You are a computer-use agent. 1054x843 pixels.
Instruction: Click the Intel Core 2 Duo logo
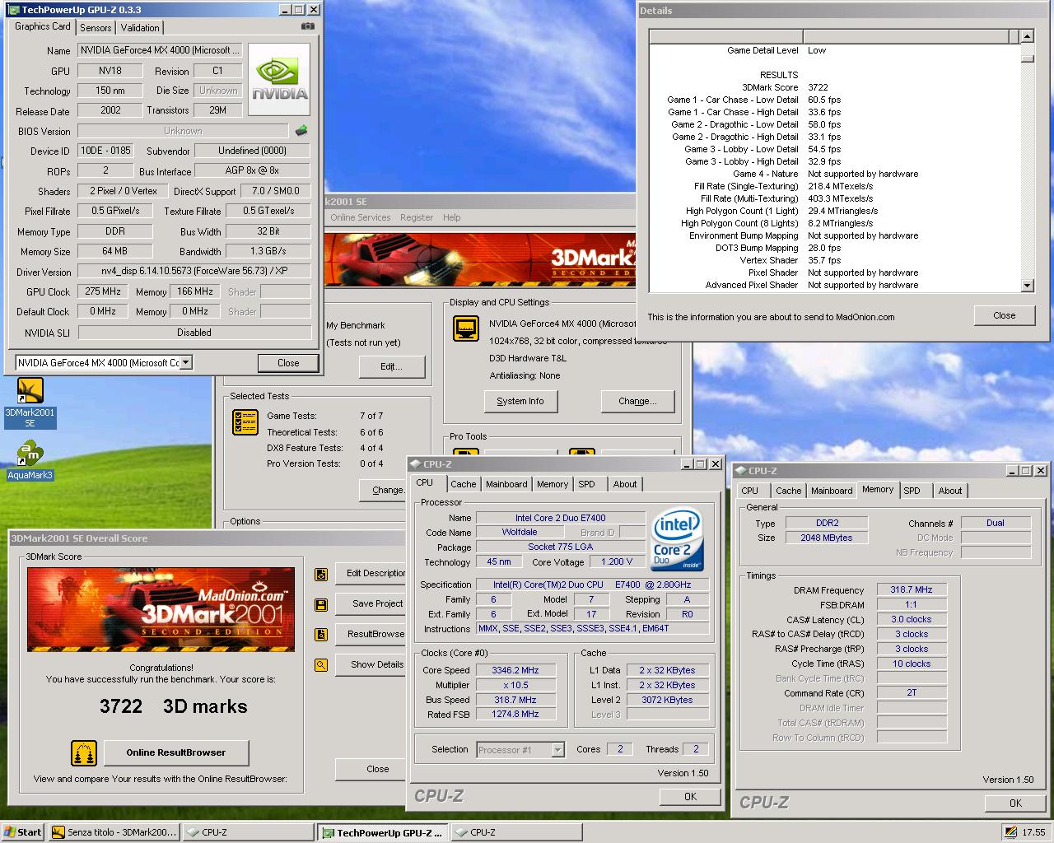[677, 540]
